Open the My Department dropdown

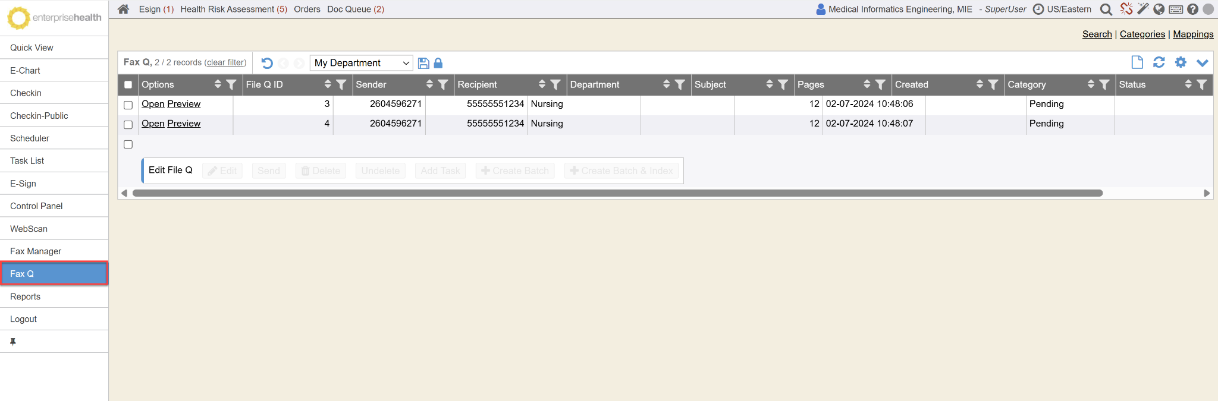[x=361, y=63]
